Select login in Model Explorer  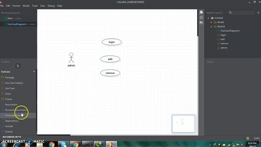click(223, 35)
